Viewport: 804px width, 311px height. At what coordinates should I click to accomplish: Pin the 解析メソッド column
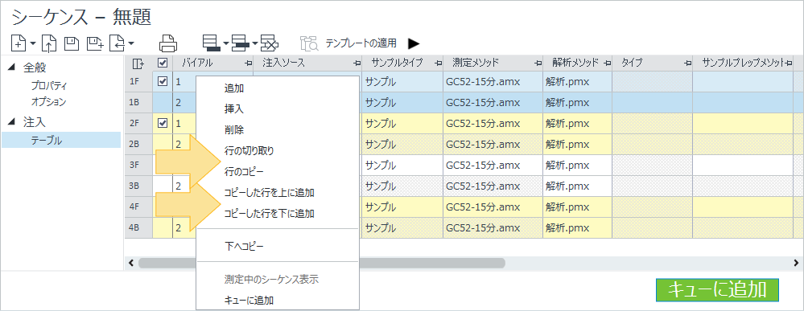pyautogui.click(x=608, y=63)
